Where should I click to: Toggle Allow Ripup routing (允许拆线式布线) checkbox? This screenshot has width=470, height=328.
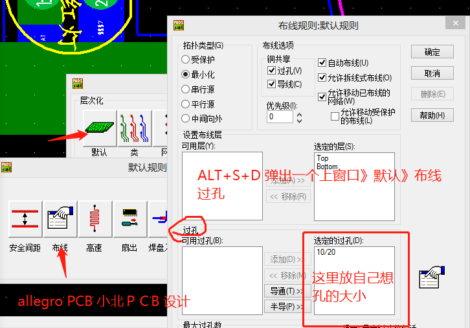322,78
